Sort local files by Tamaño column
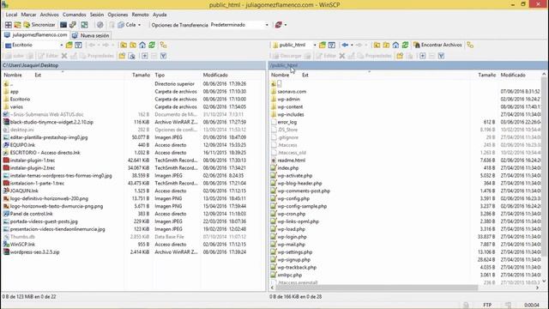 click(x=141, y=75)
